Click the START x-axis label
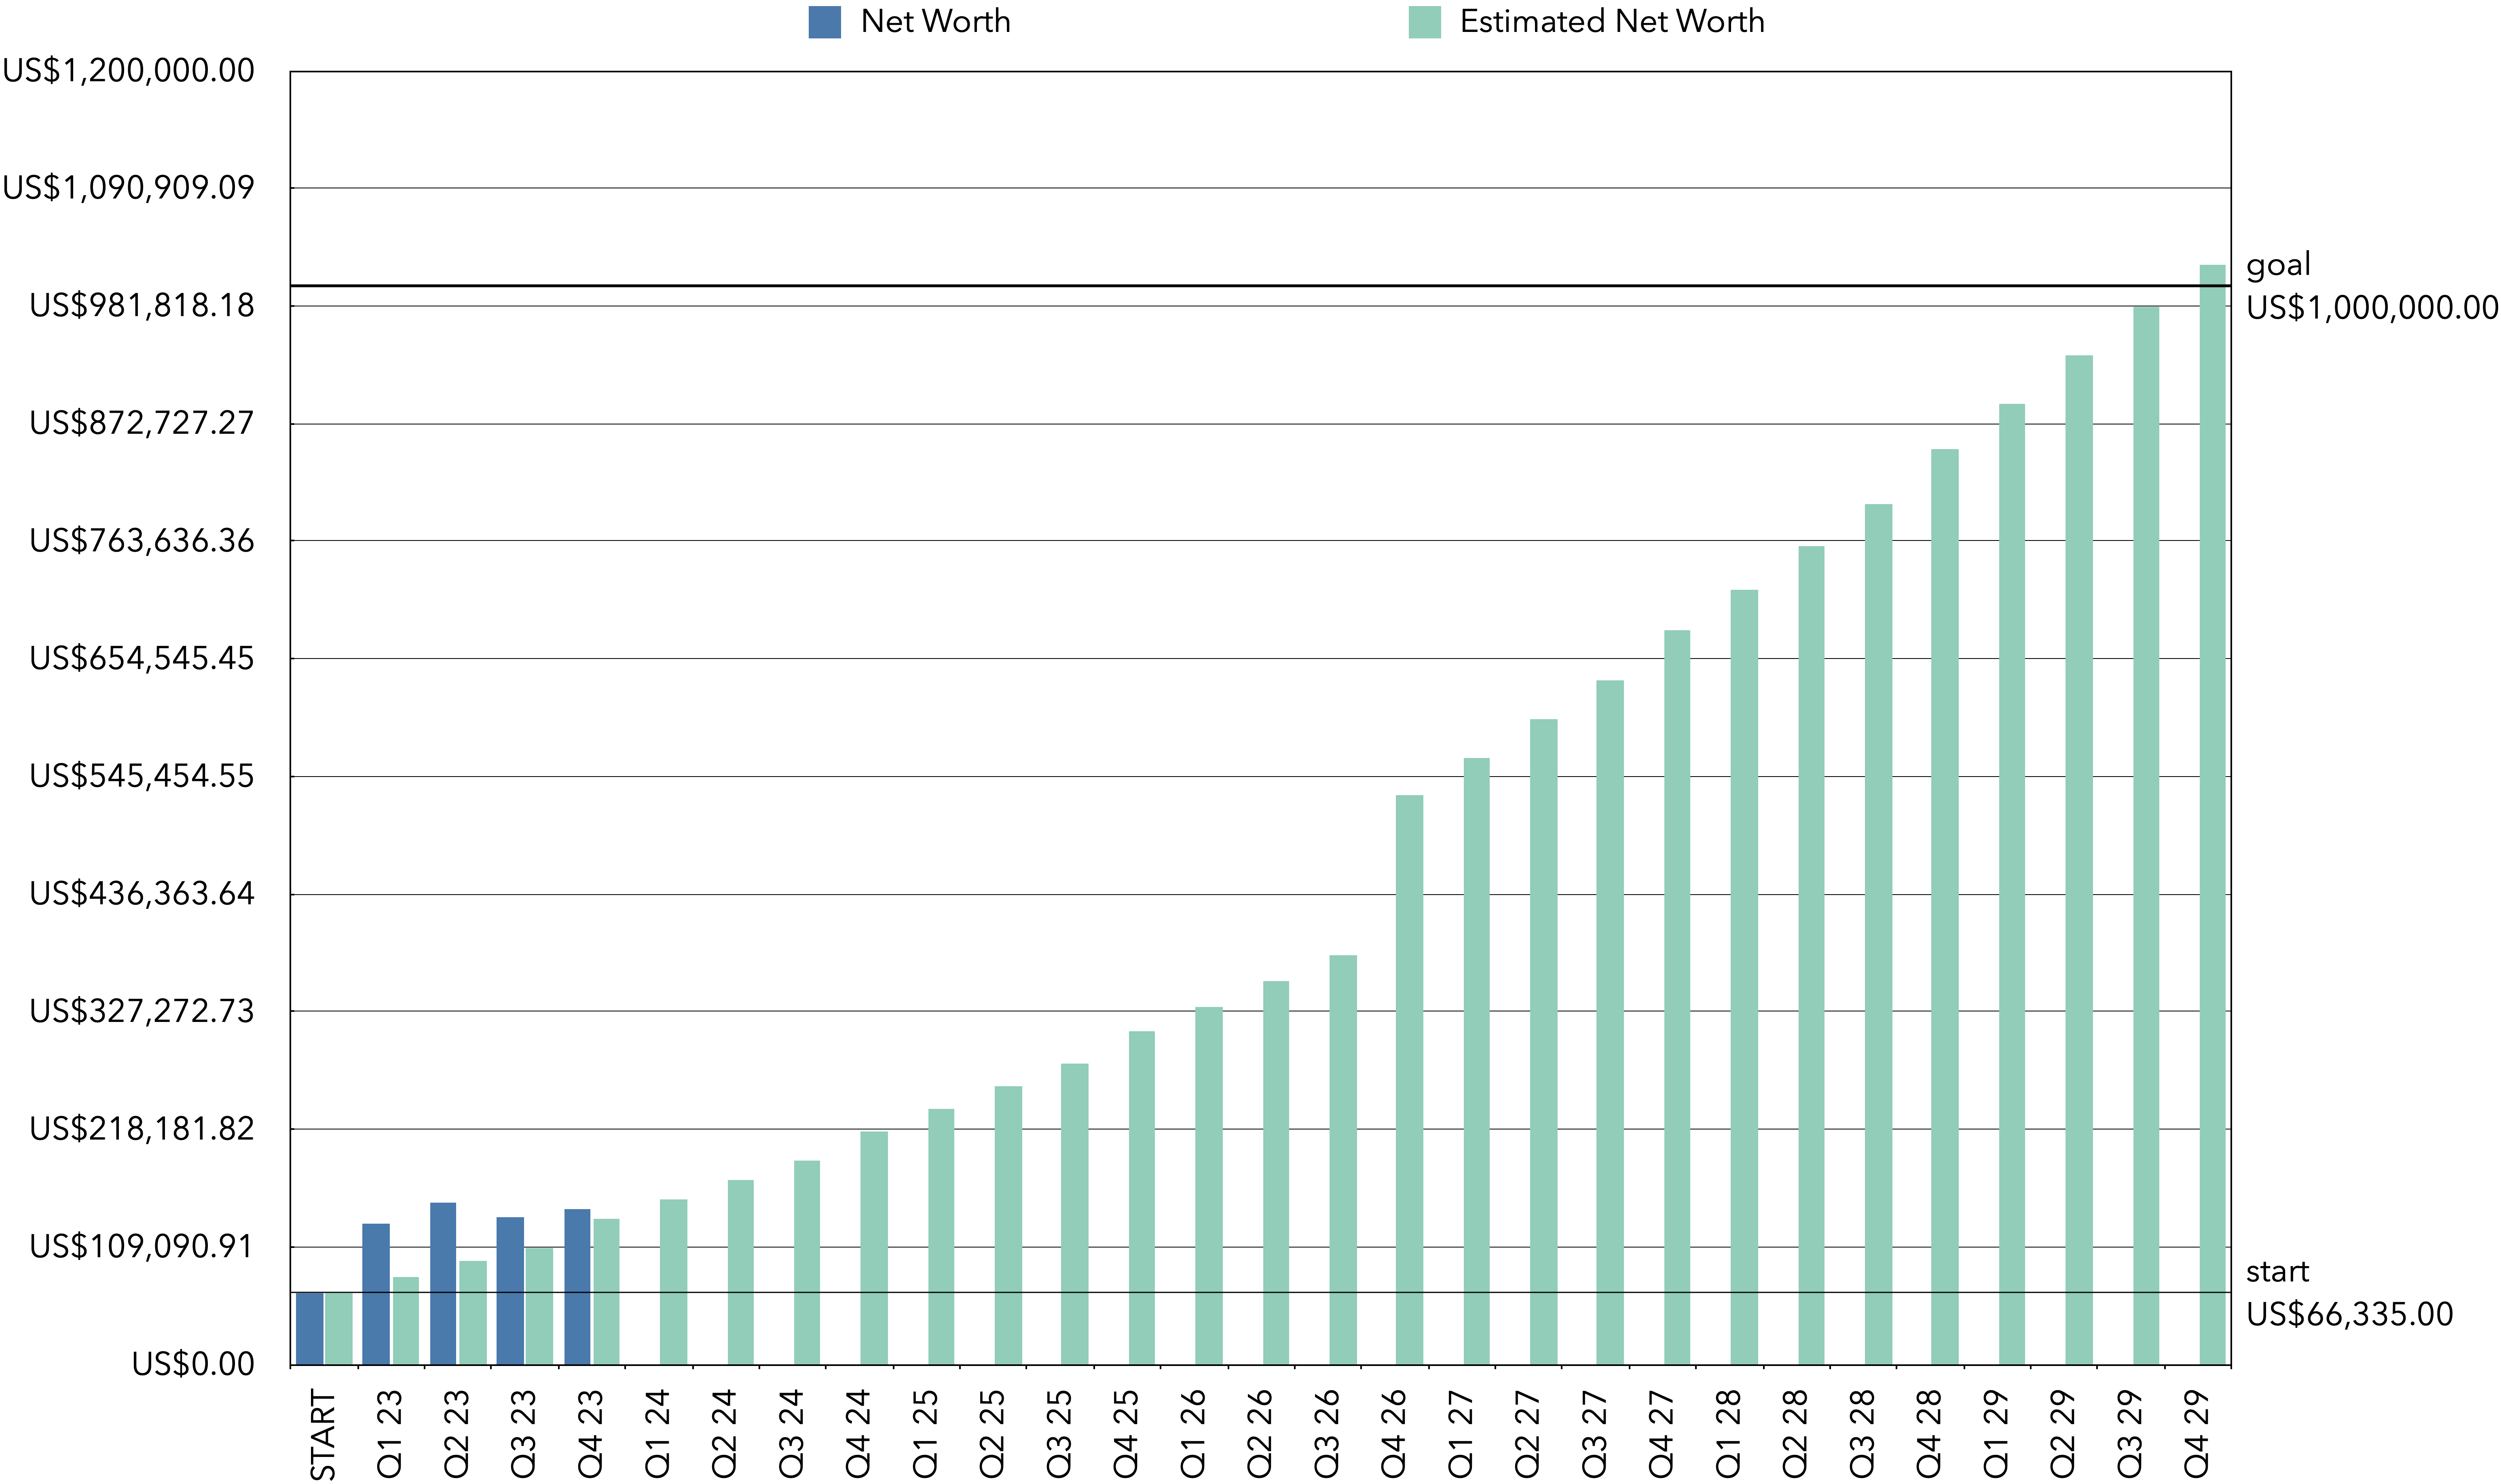This screenshot has height=1484, width=2501. click(x=323, y=1434)
